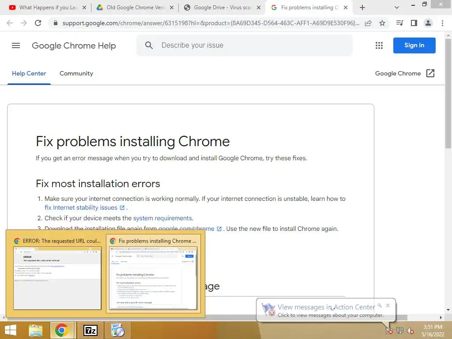
Task: Click the Chrome taskbar icon
Action: 61,330
